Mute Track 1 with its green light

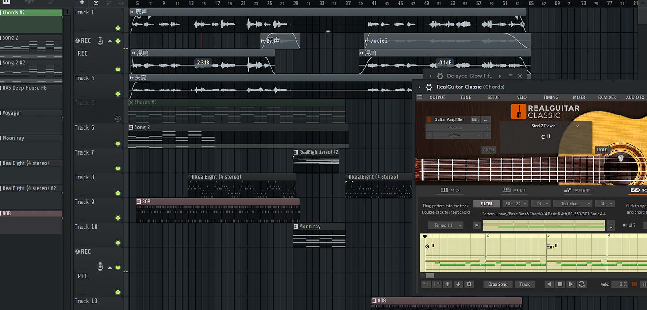coord(118,28)
